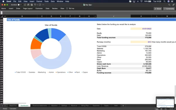Click the Redo circular arrow icon
The image size is (176, 110).
(40, 5)
